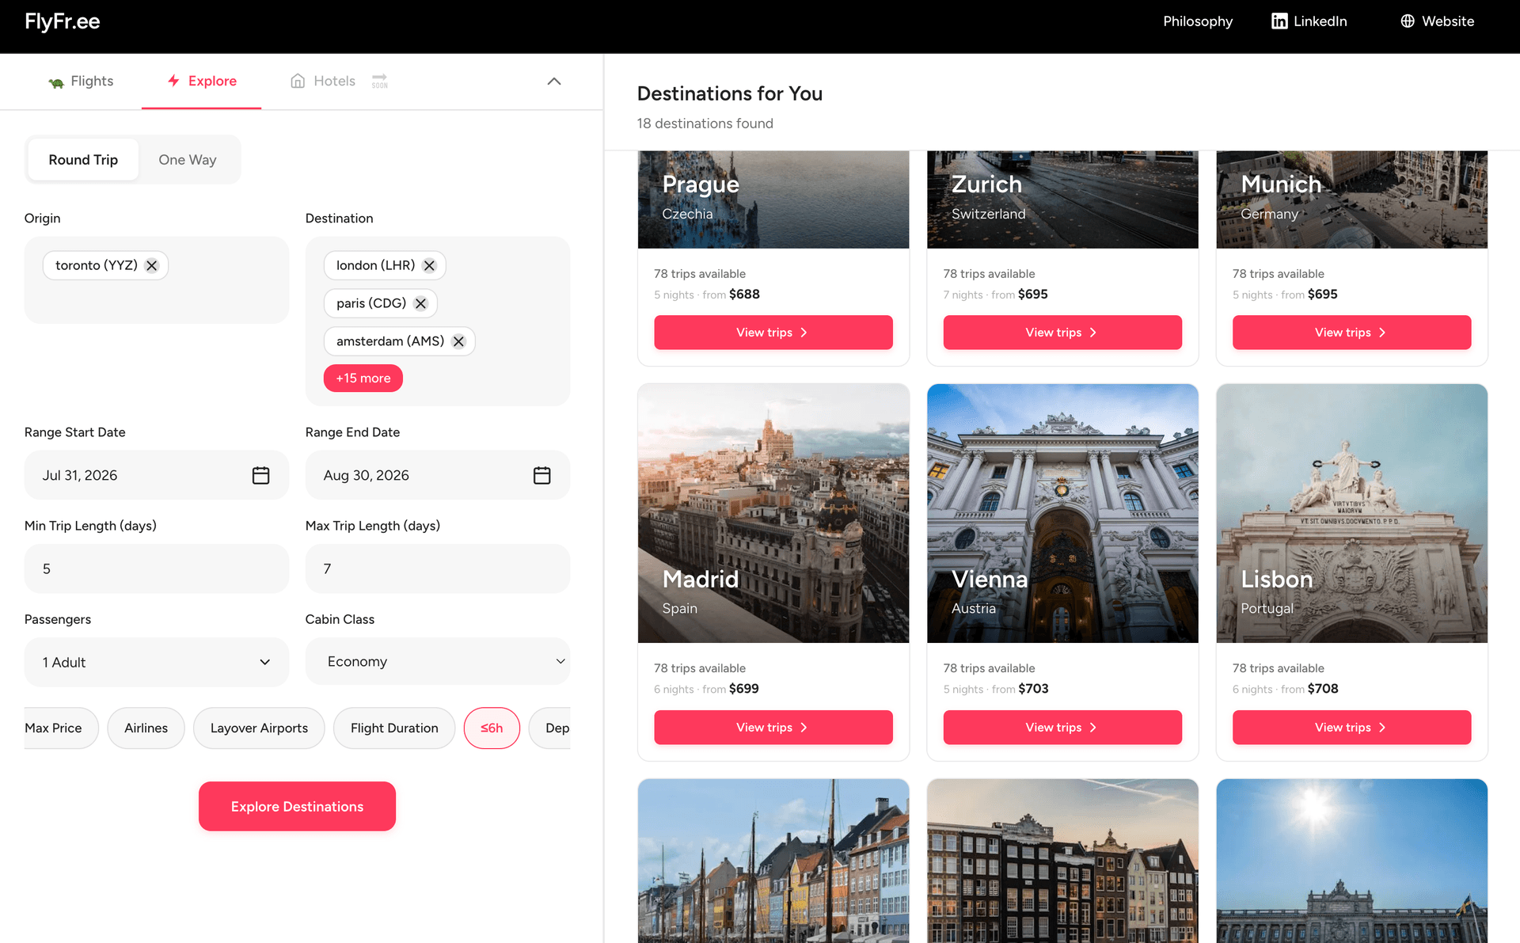Image resolution: width=1520 pixels, height=943 pixels.
Task: Click the 18 destinations found text
Action: pos(705,124)
